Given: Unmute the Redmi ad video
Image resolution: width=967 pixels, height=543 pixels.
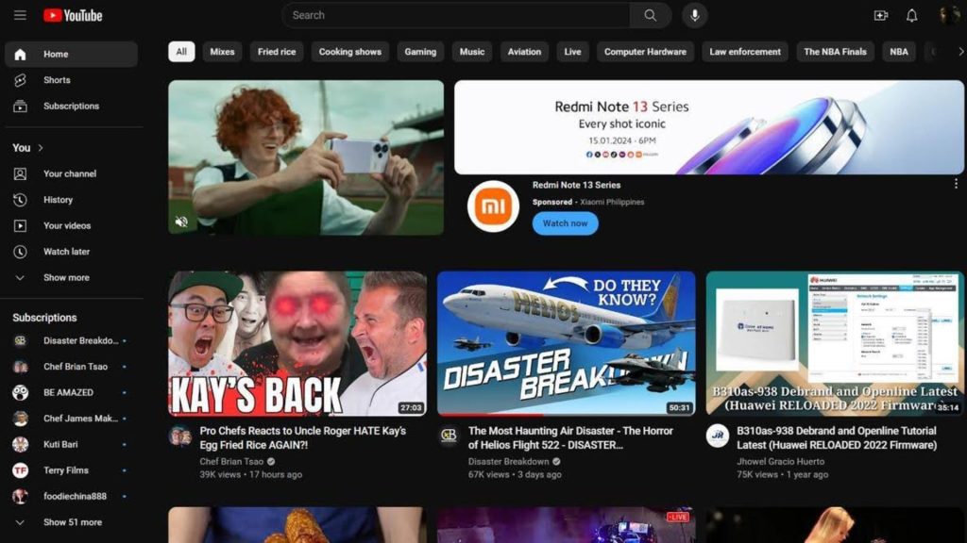Looking at the screenshot, I should tap(182, 222).
